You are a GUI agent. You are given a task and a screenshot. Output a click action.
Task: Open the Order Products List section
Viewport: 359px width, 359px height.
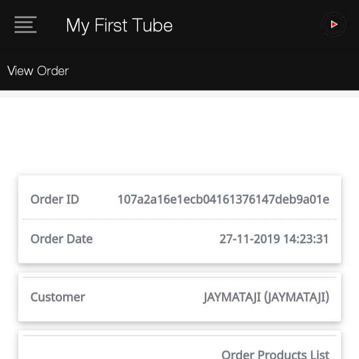coord(275,354)
